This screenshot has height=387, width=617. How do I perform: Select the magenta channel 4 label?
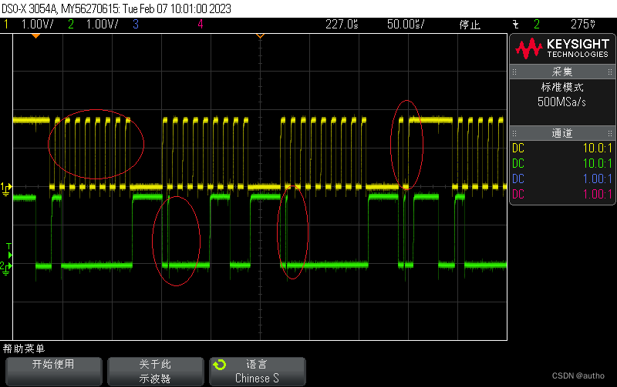(x=201, y=25)
